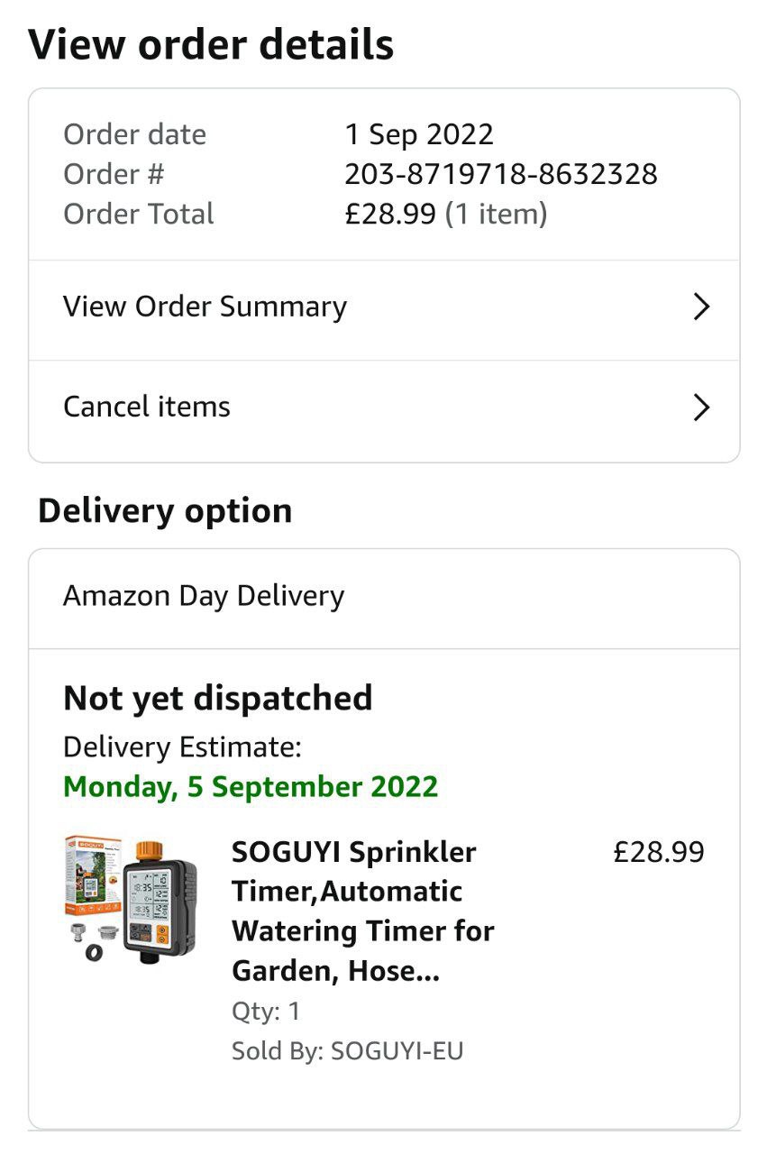Expand the View Order Summary chevron arrow
This screenshot has width=767, height=1154.
[701, 307]
